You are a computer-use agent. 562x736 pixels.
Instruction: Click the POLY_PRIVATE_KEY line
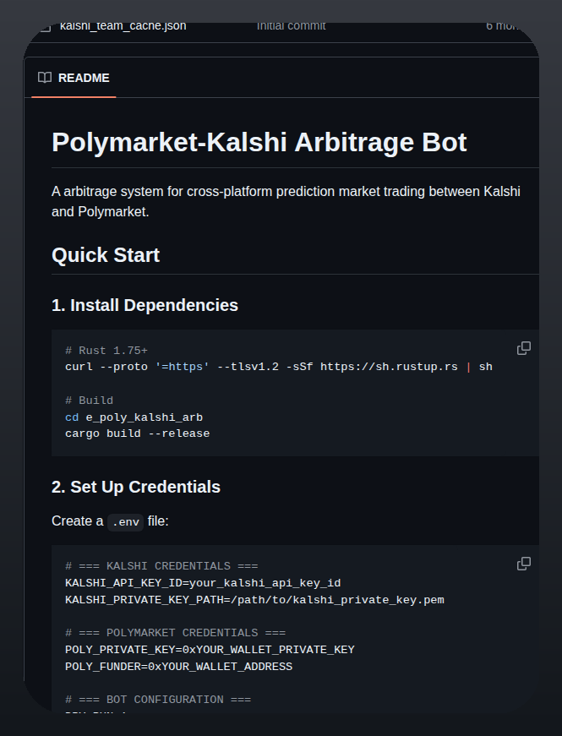[210, 650]
